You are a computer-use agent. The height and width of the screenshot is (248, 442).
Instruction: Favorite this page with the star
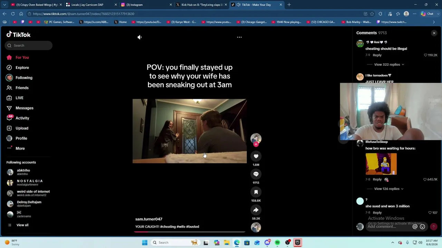coord(372,14)
